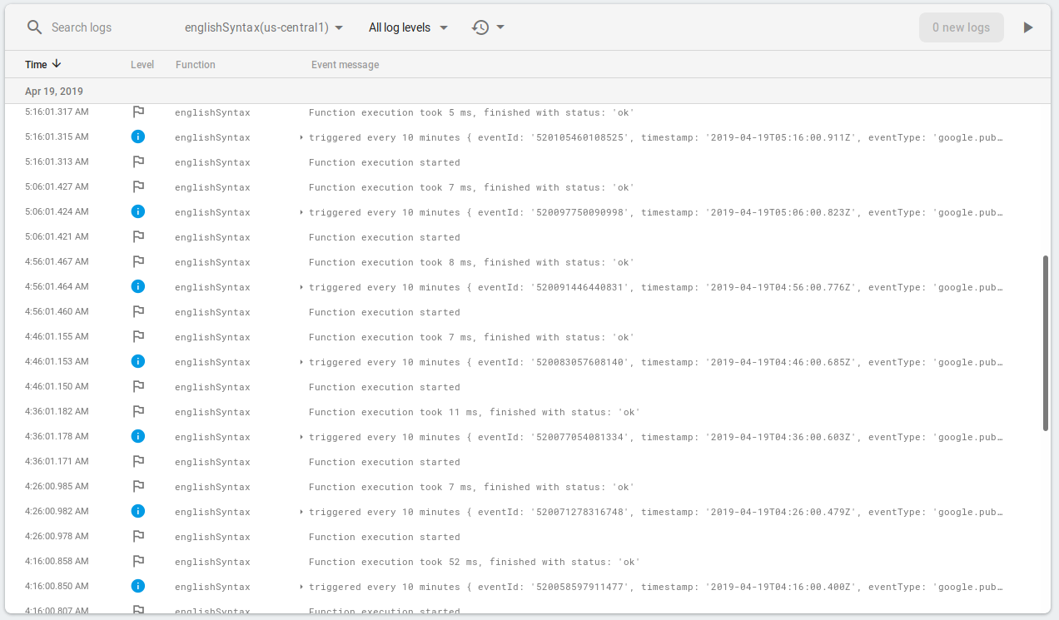Click the info level icon at 4:46:01.153 AM
Viewport: 1059px width, 620px height.
[138, 361]
